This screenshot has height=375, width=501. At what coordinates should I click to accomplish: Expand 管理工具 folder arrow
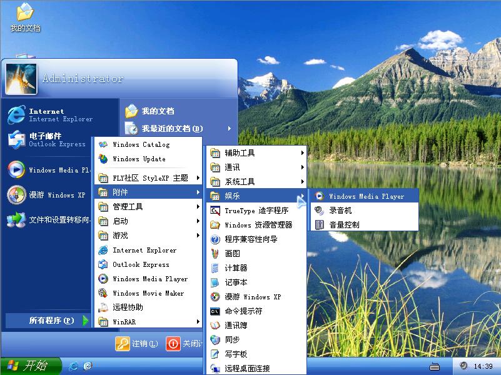198,206
